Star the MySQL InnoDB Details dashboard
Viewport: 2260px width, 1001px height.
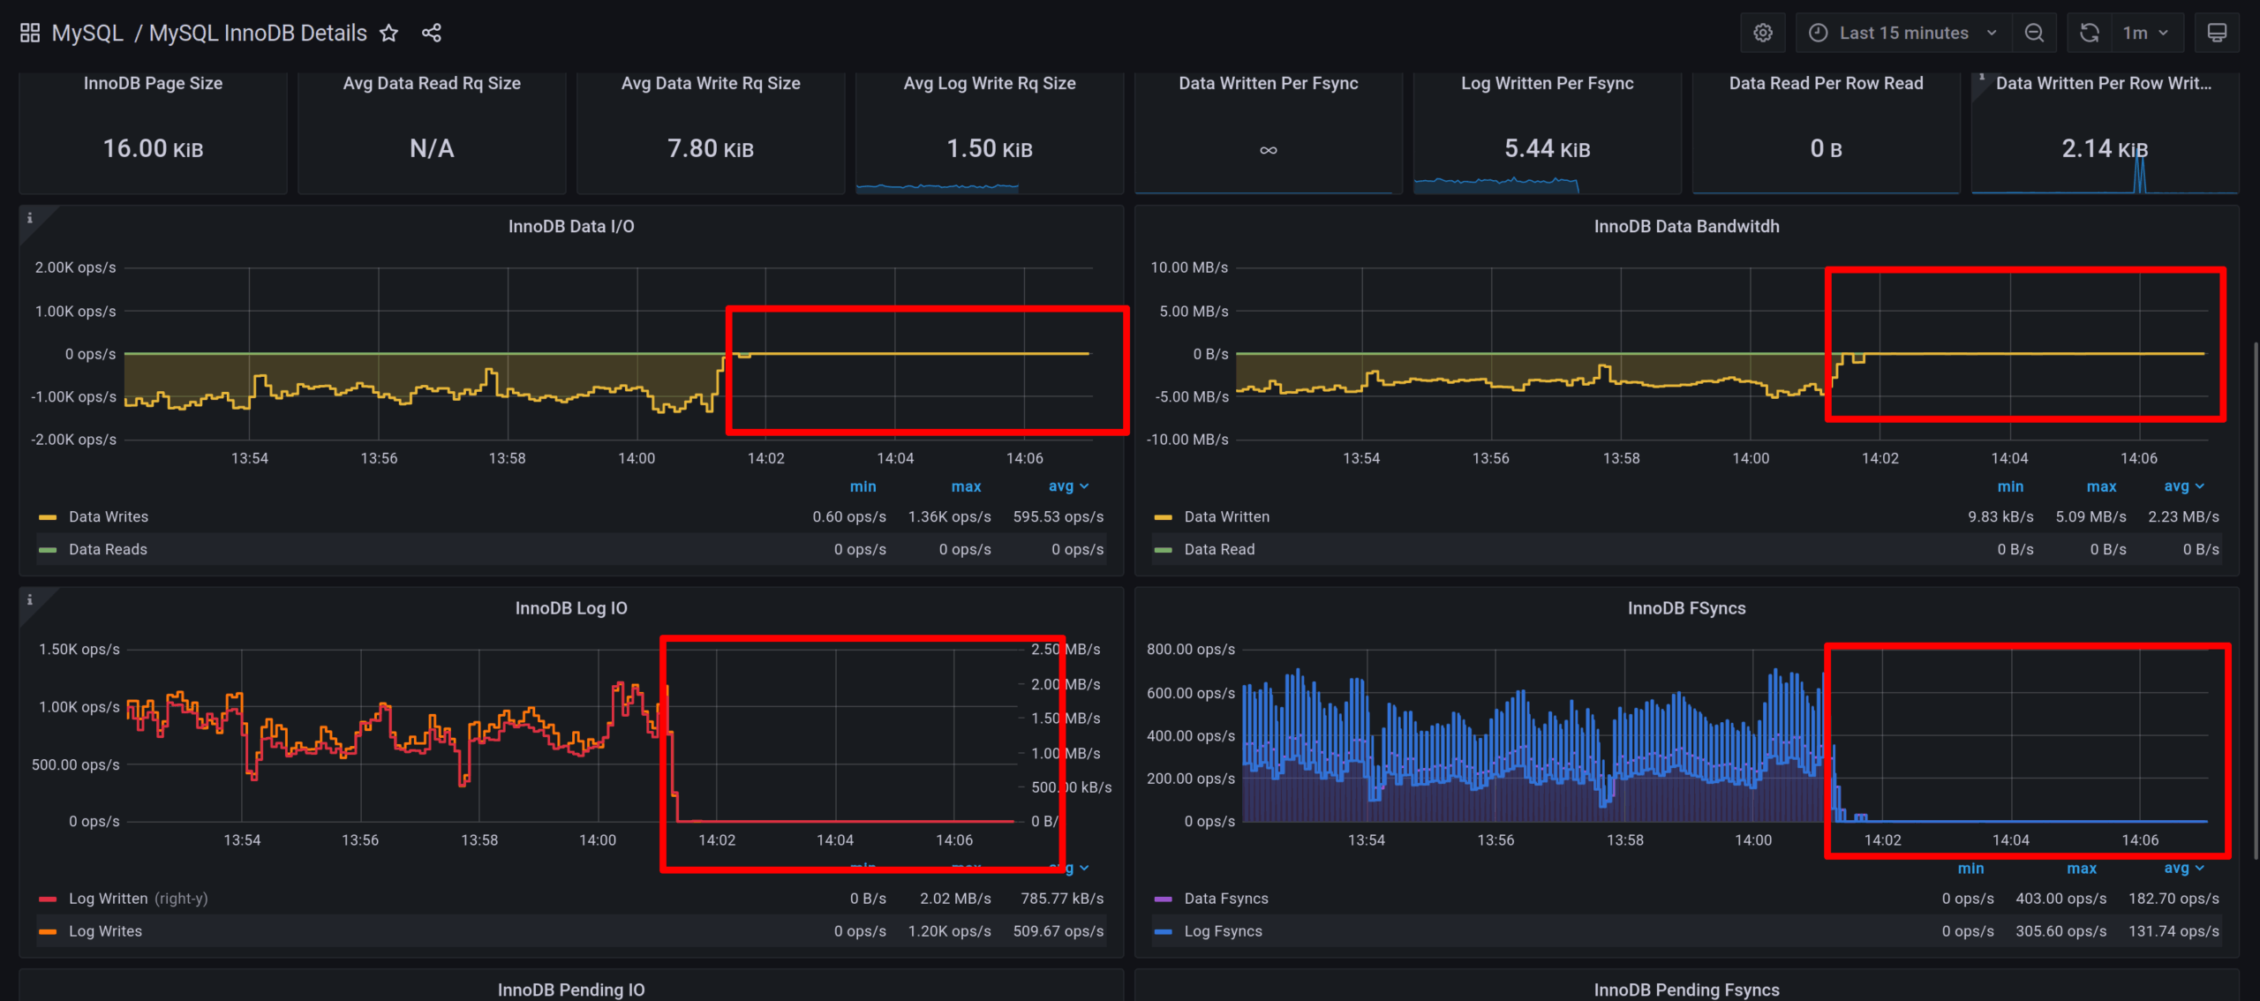(x=388, y=33)
